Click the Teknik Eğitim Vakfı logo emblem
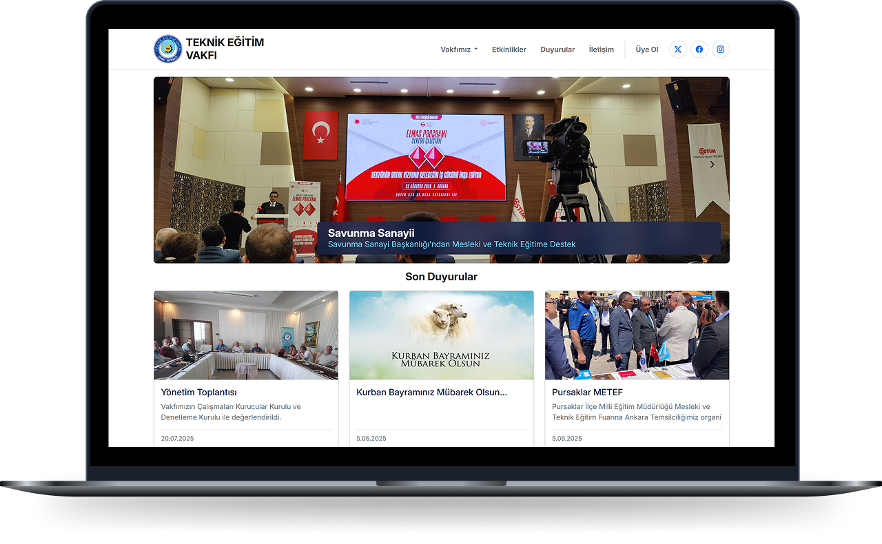882x544 pixels. pos(167,50)
